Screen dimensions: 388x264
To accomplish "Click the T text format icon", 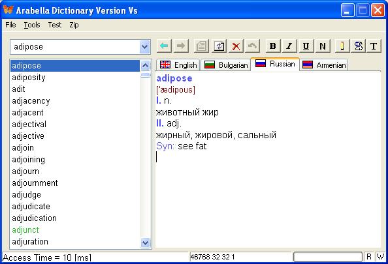I will point(374,46).
